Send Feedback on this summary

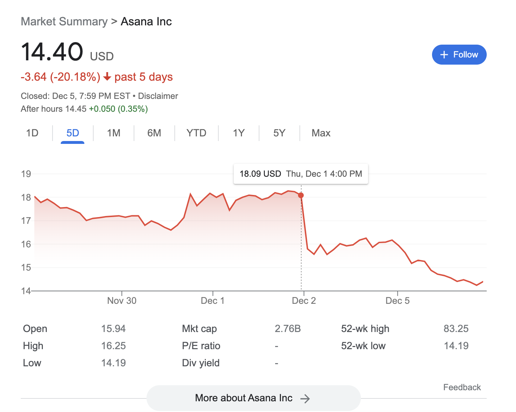click(x=462, y=387)
